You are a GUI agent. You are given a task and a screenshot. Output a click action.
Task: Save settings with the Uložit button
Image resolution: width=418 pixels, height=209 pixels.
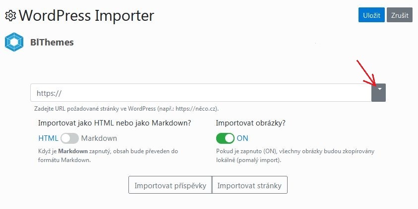tap(371, 15)
